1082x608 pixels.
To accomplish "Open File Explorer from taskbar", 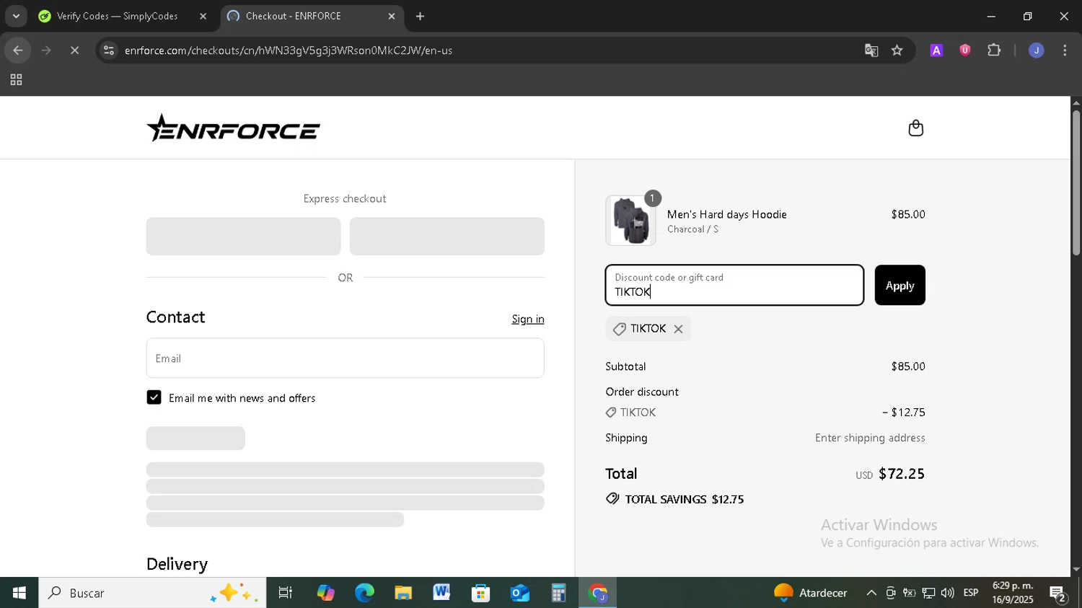I will pos(403,593).
